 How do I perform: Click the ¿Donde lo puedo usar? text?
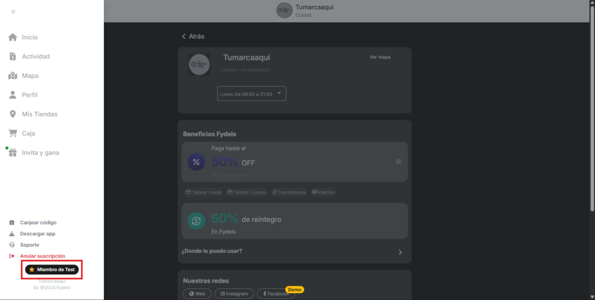212,251
